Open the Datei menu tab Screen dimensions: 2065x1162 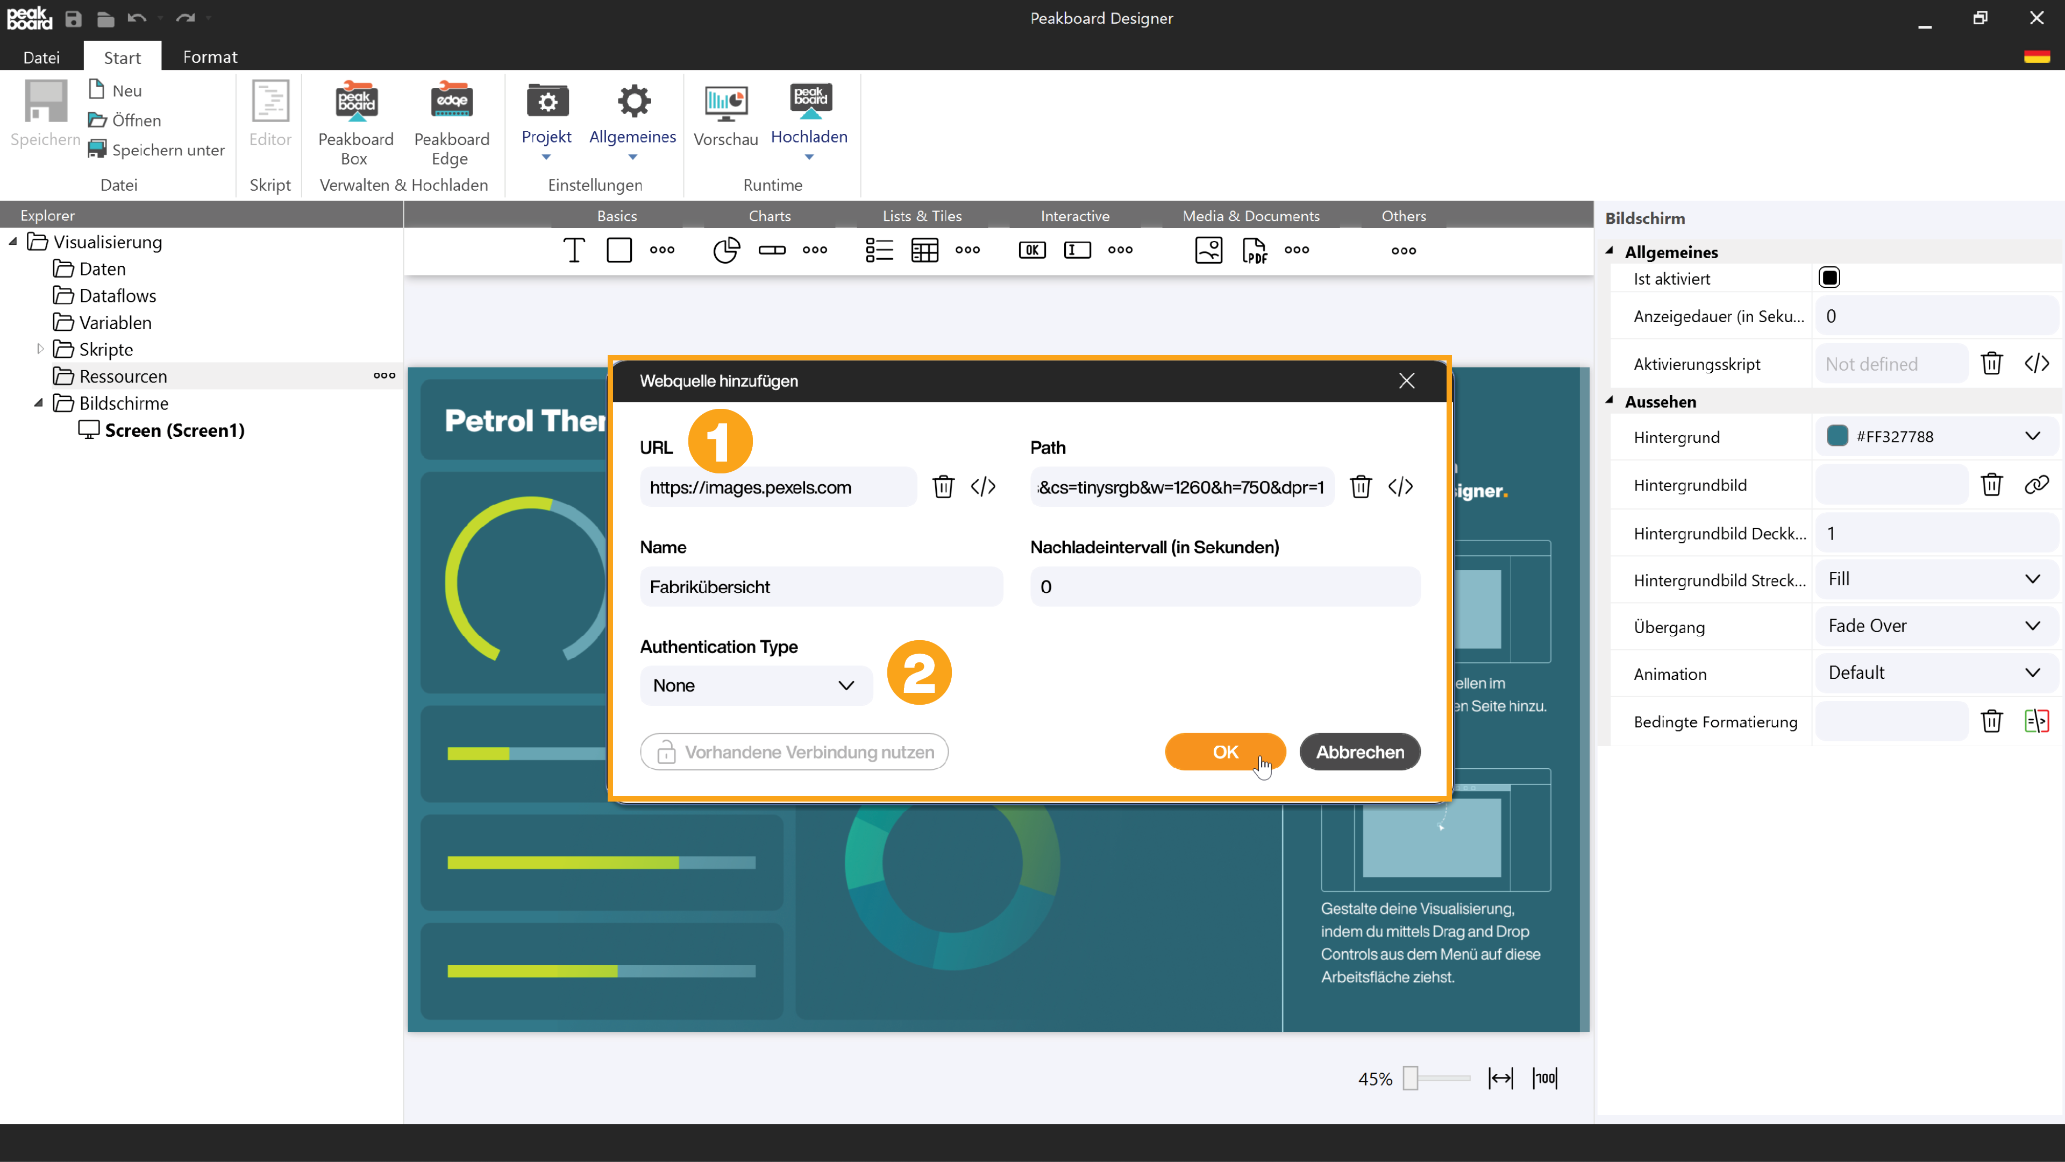point(42,57)
